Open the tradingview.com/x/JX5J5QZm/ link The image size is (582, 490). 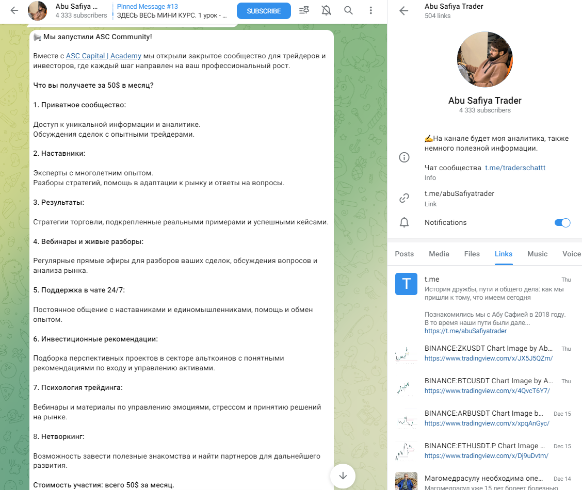[x=489, y=358]
